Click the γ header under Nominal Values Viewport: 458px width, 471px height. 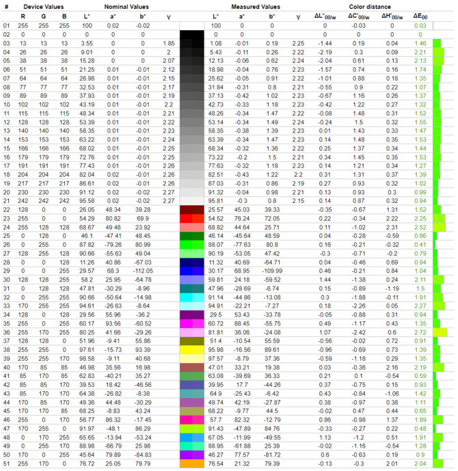pos(169,17)
